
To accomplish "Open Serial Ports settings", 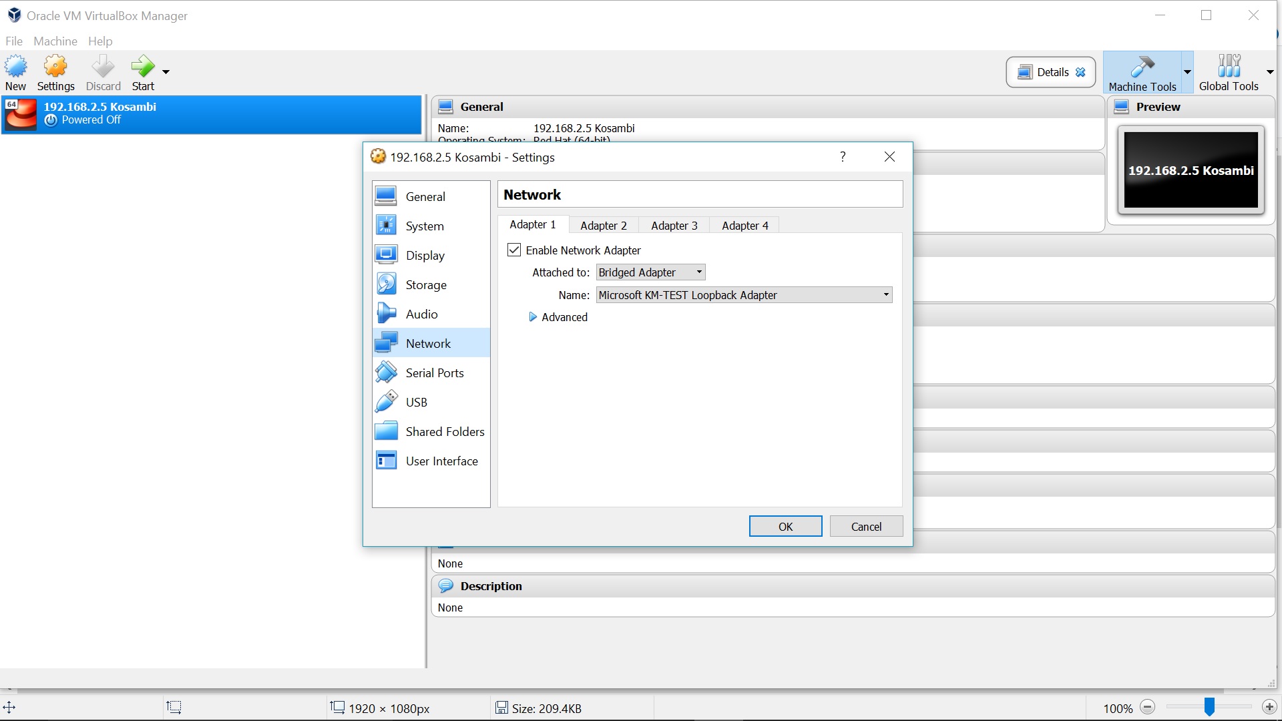I will pyautogui.click(x=387, y=372).
